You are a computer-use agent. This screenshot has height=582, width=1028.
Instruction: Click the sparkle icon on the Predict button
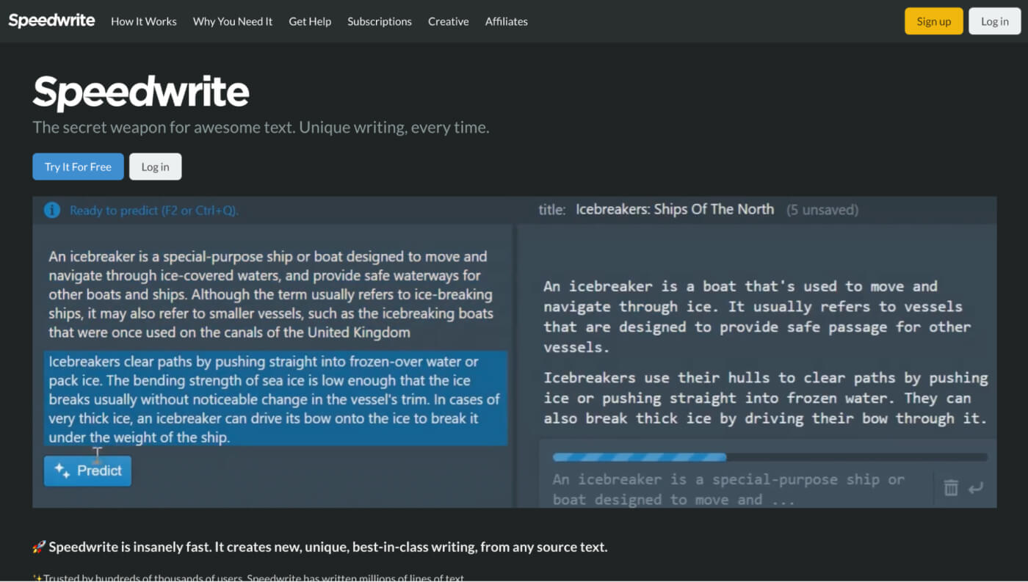(x=63, y=471)
